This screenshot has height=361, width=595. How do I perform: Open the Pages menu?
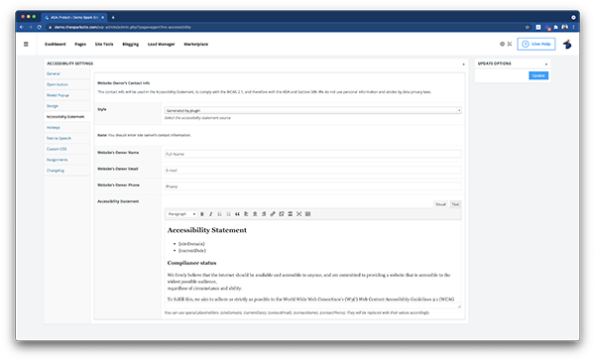80,44
